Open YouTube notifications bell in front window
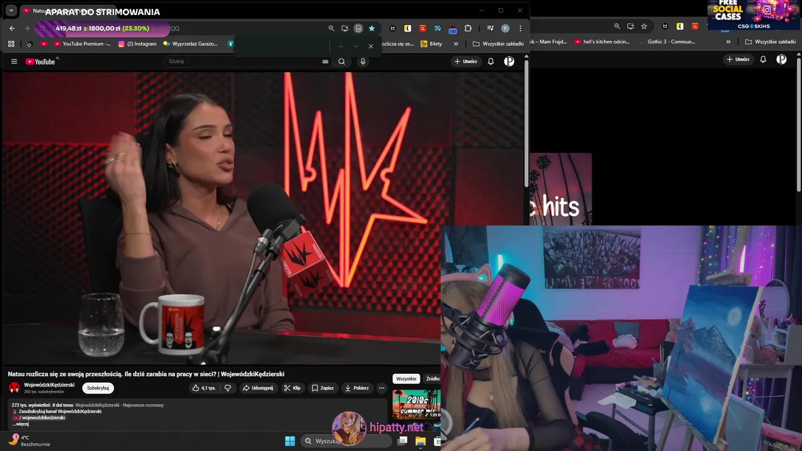The height and width of the screenshot is (451, 802). (491, 61)
